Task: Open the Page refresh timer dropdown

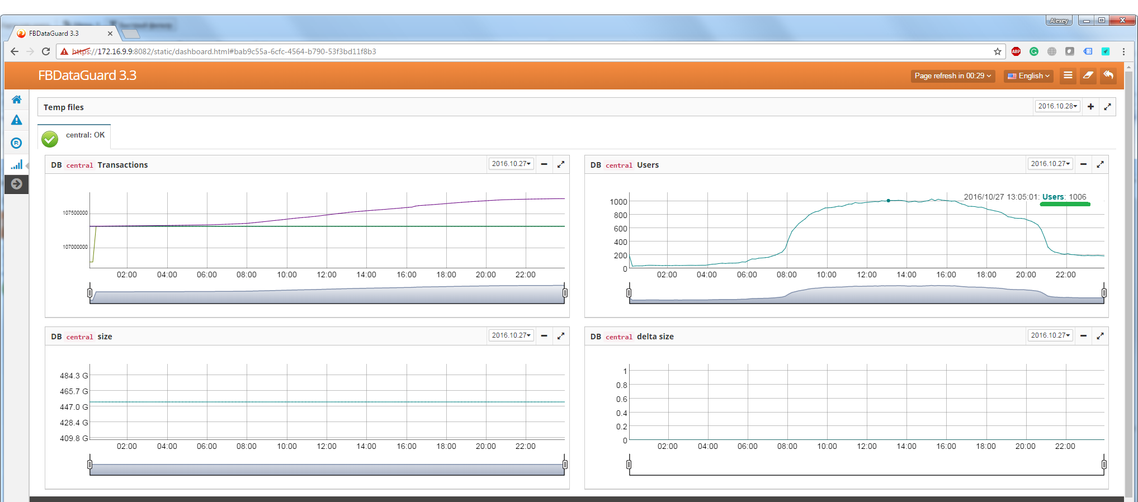Action: [x=952, y=76]
